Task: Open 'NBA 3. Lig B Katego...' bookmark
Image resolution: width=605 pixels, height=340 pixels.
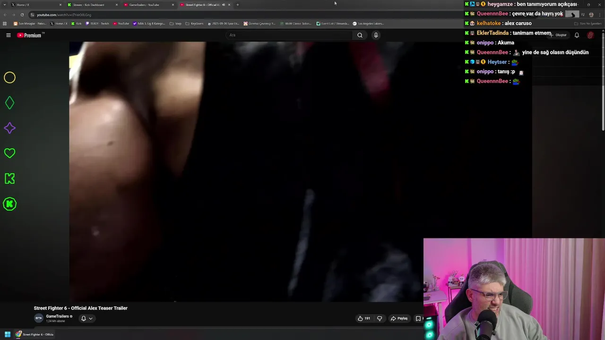Action: click(149, 24)
